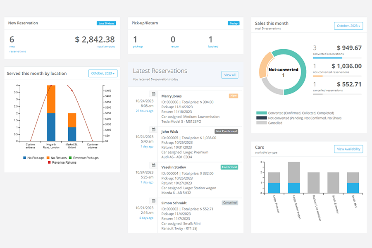
Task: Toggle the orange No.Returns legend marker
Action: 48,158
